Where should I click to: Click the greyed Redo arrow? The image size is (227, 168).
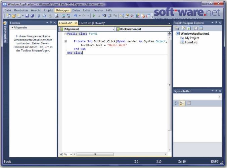click(84, 16)
